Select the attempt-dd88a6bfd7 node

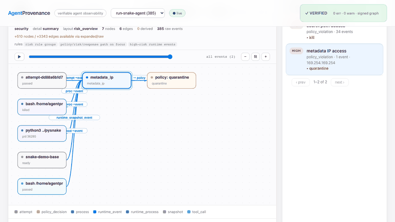[x=42, y=80]
